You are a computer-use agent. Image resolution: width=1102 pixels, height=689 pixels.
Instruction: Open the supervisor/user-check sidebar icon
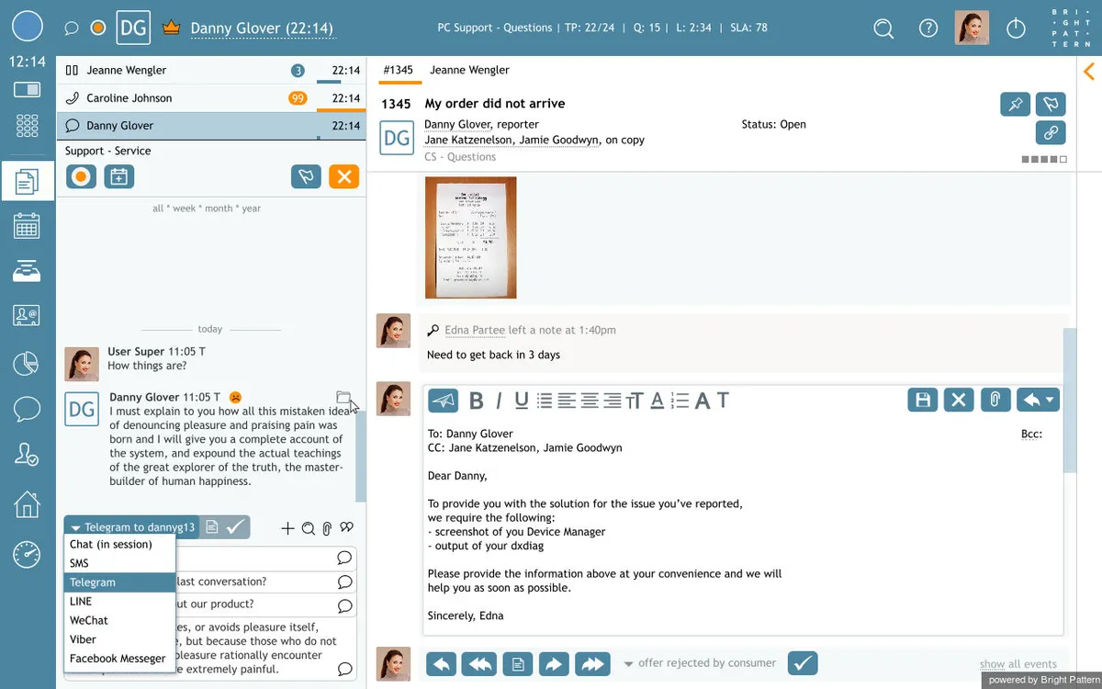(x=27, y=455)
